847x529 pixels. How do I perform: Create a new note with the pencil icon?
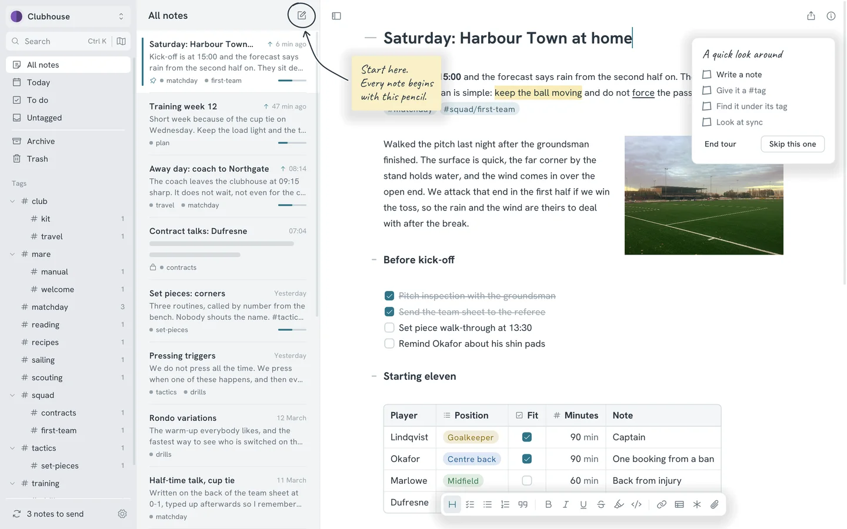302,16
